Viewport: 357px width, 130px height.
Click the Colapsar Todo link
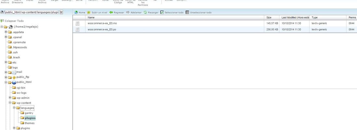[14, 21]
